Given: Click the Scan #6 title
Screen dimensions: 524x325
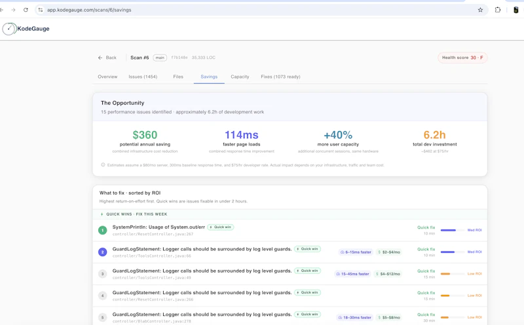Looking at the screenshot, I should [140, 58].
